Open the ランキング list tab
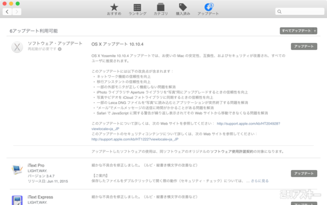This screenshot has width=327, height=205. pyautogui.click(x=137, y=10)
